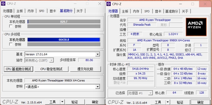Click the 多线程倍率 value 80.06
The image size is (212, 105).
(x=89, y=60)
